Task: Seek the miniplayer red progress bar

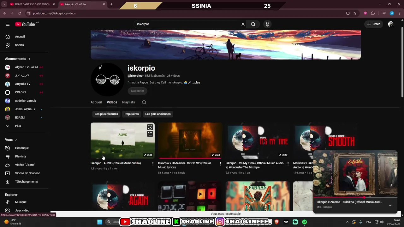Action: [x=355, y=197]
